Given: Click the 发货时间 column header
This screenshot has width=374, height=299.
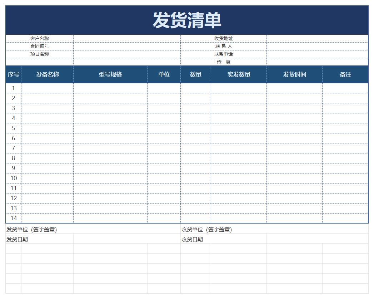Looking at the screenshot, I should pyautogui.click(x=295, y=74).
